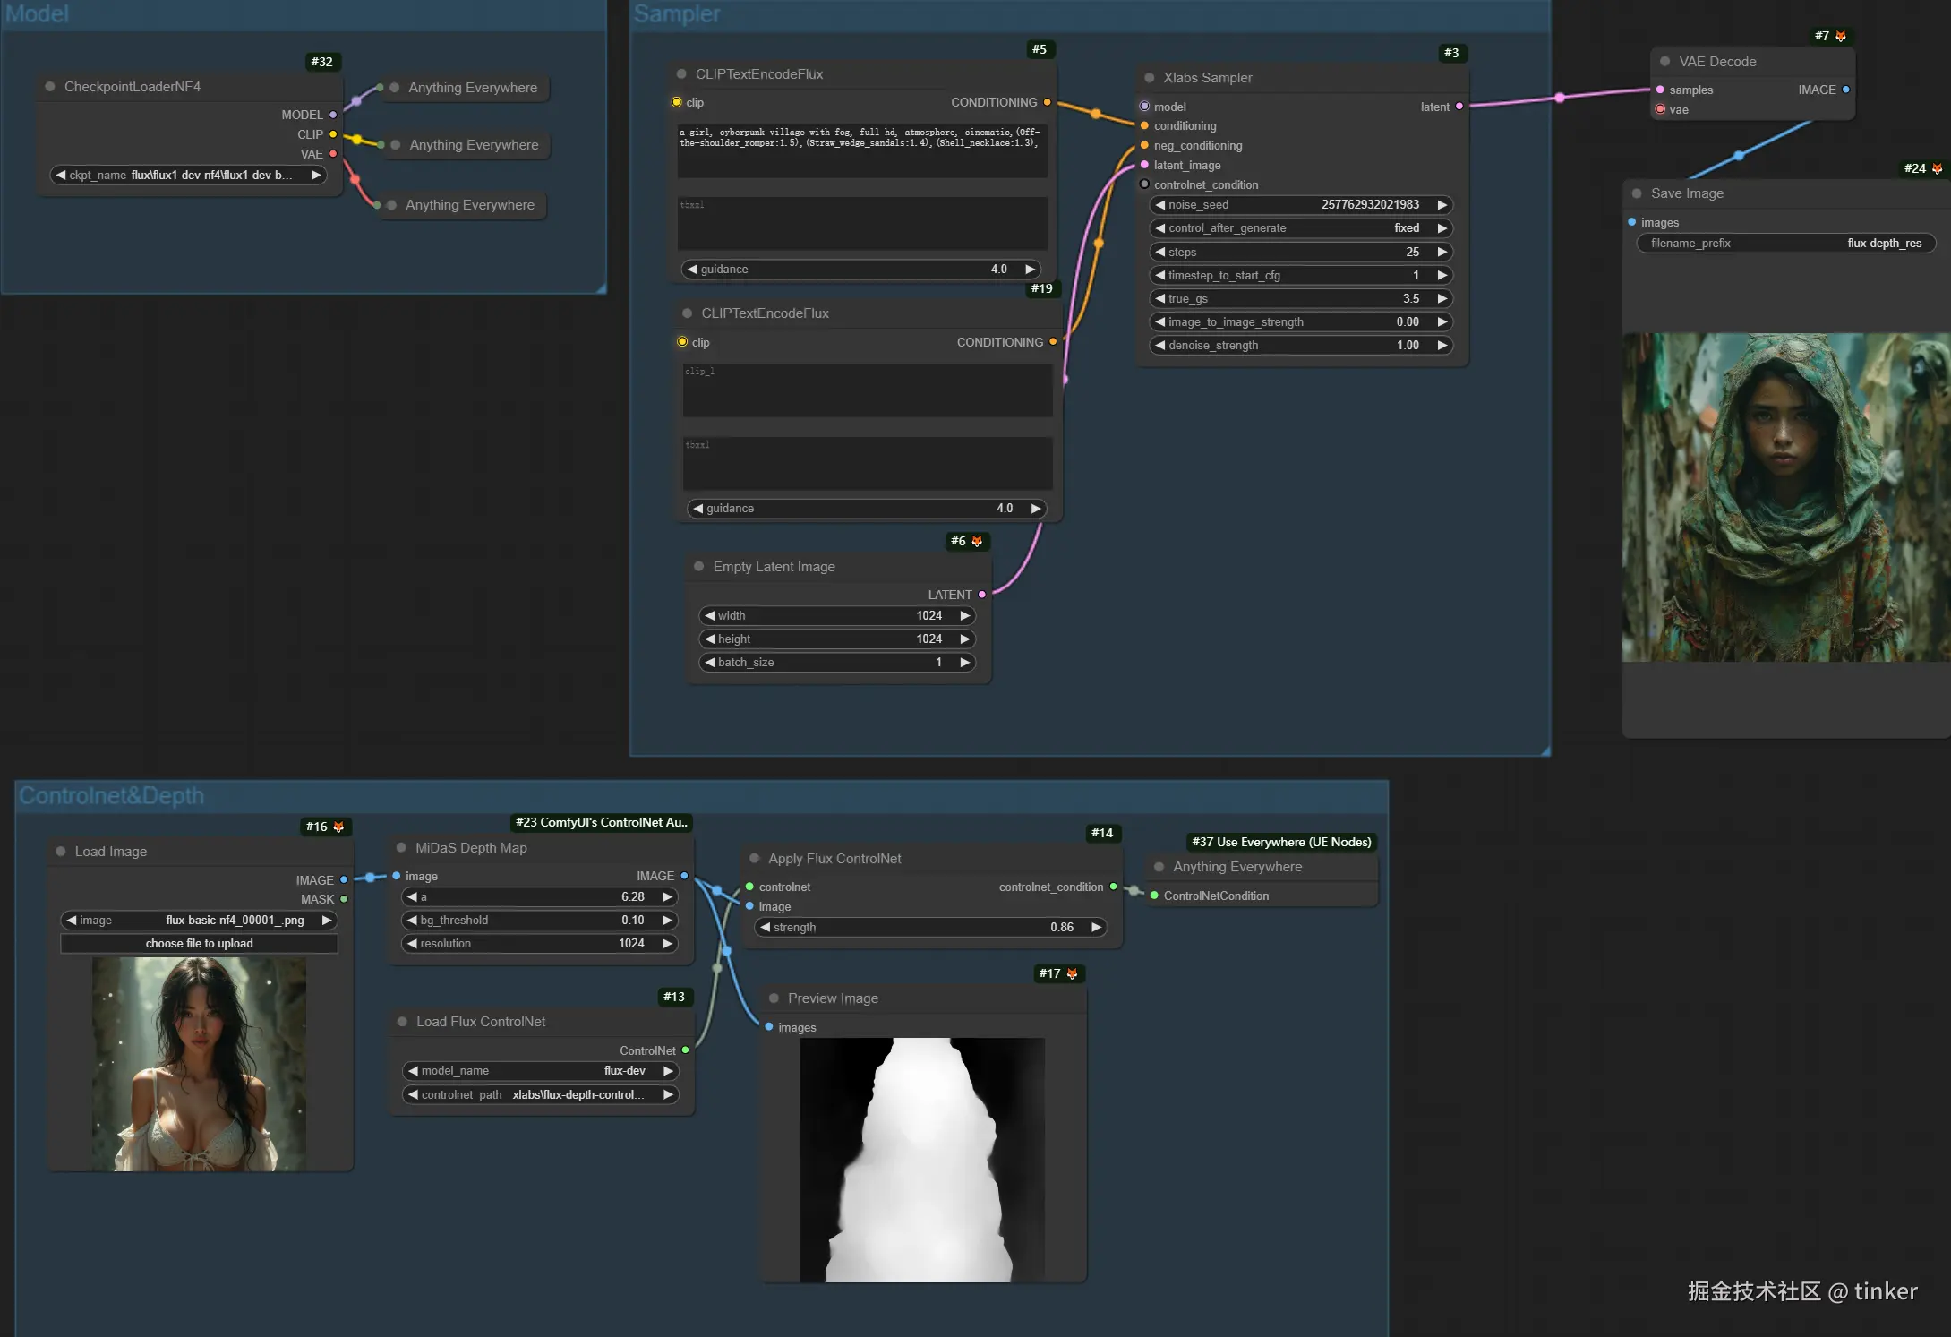Click the fox icon on Load Image badge #16

tap(338, 827)
